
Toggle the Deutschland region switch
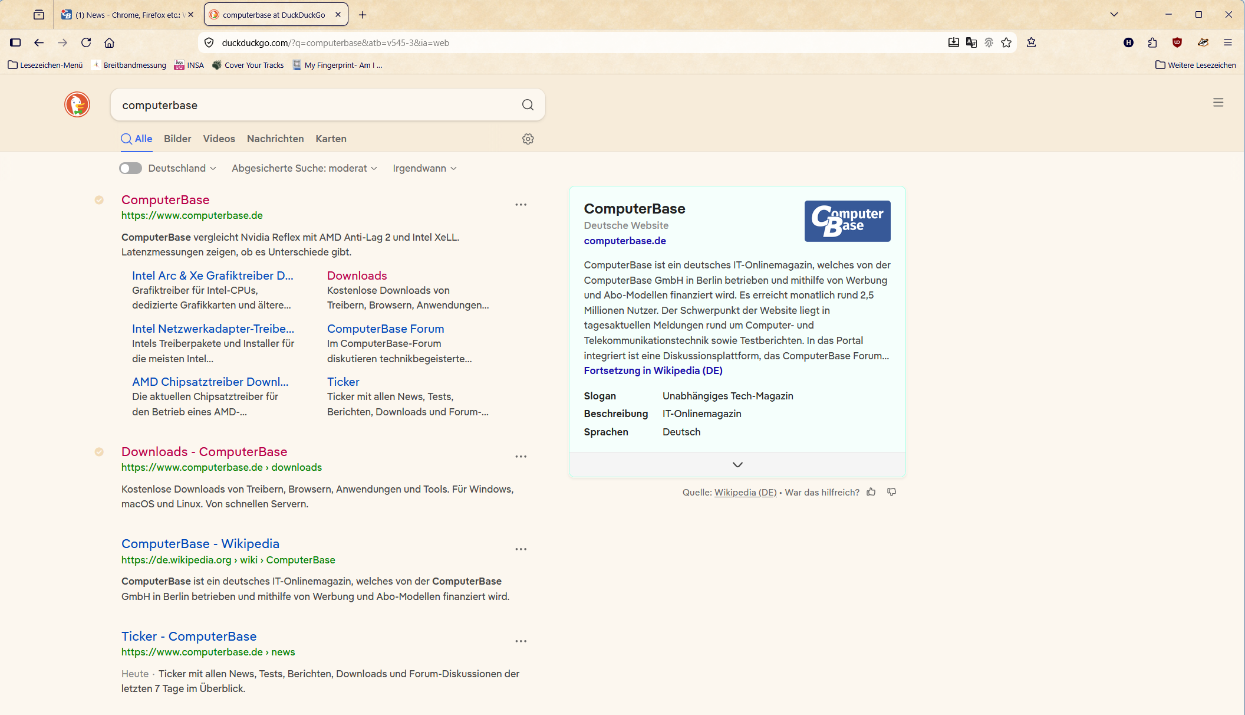point(130,168)
